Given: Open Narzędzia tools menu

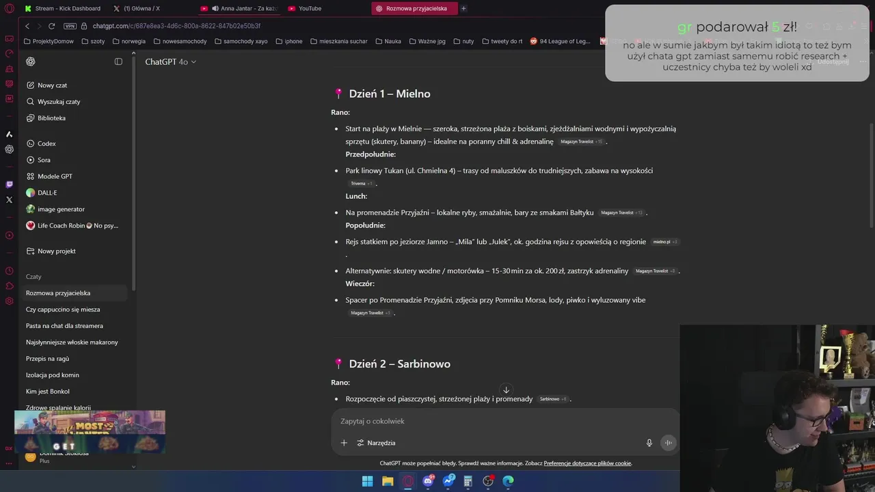Looking at the screenshot, I should coord(376,443).
